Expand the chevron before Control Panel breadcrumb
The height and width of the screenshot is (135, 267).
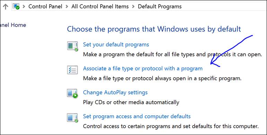click(24, 7)
